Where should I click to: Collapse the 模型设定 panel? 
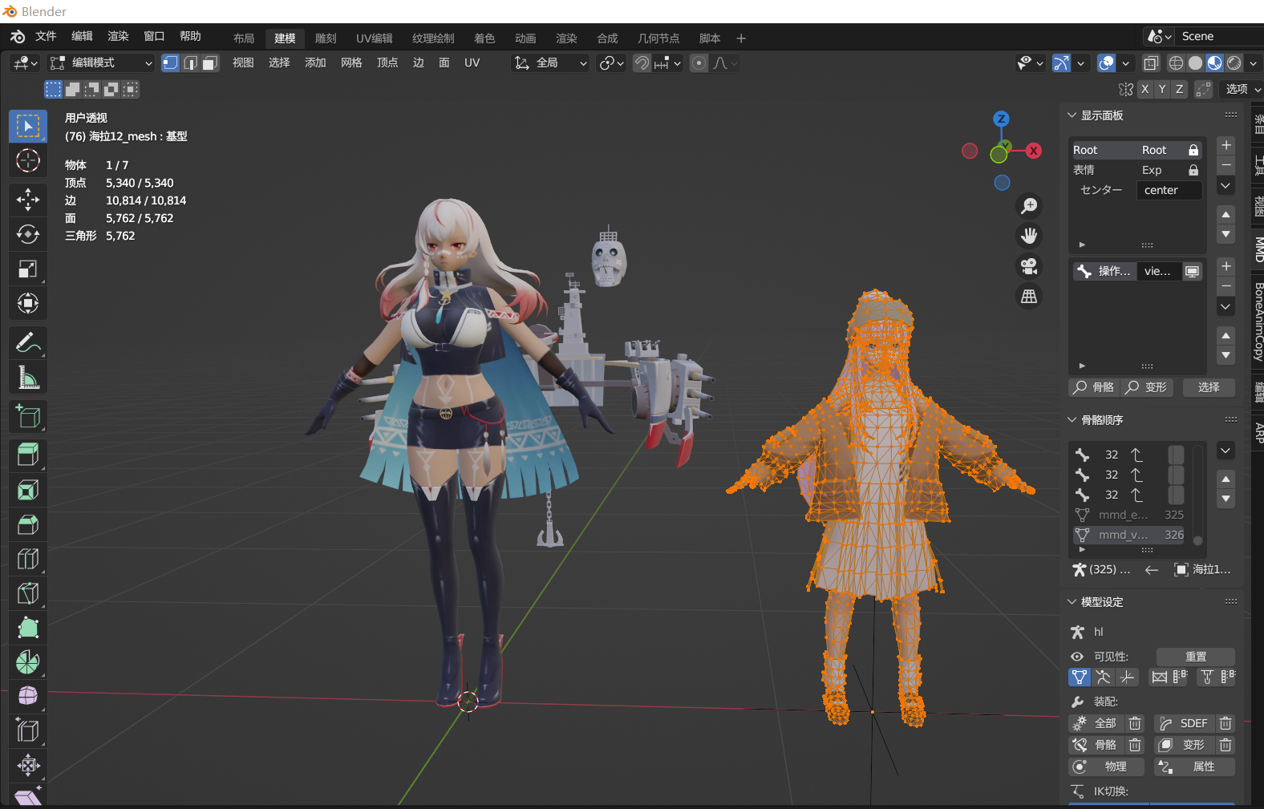pyautogui.click(x=1072, y=602)
